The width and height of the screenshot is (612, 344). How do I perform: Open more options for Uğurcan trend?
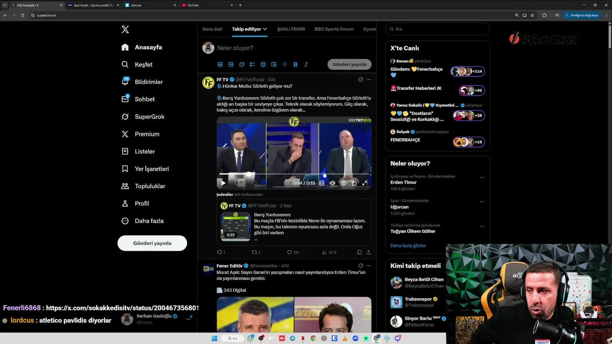pos(482,202)
